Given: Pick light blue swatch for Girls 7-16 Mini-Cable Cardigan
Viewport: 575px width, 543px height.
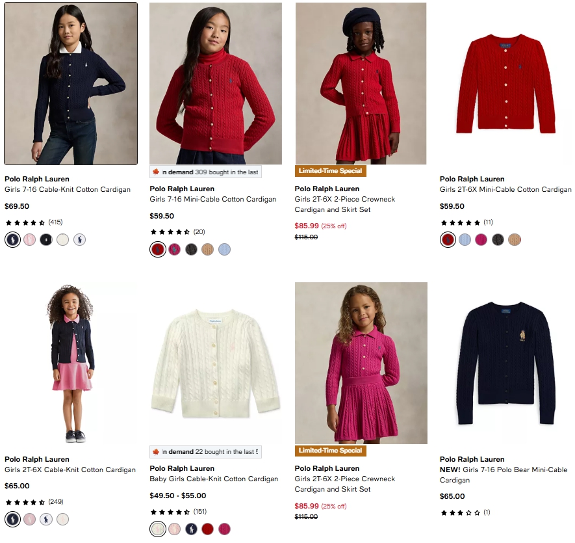Looking at the screenshot, I should 224,249.
